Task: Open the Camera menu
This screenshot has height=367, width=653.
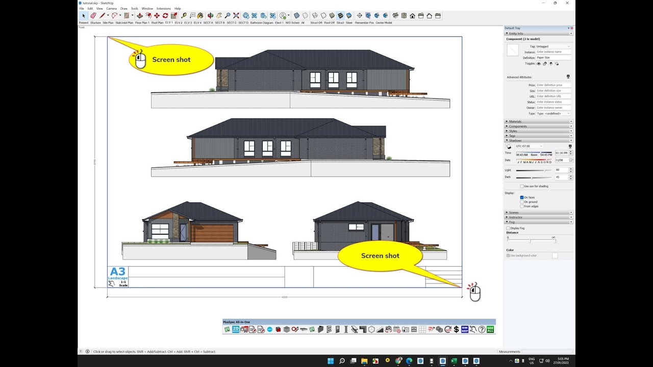Action: pos(111,9)
